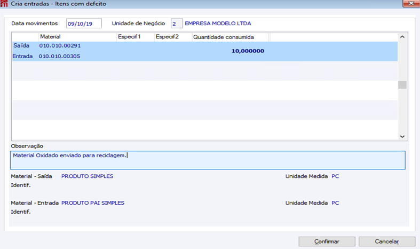Click the Observação label
Screen dimensions: 420x249
[x=27, y=146]
